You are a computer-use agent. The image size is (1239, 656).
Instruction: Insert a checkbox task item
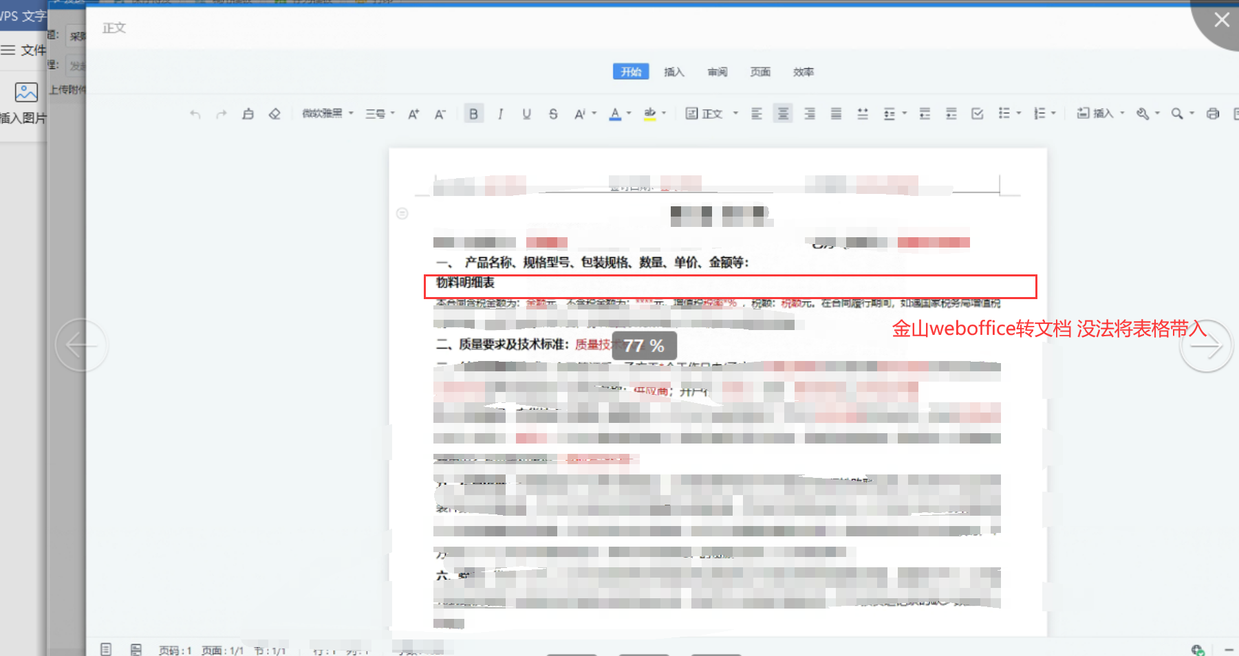click(978, 114)
